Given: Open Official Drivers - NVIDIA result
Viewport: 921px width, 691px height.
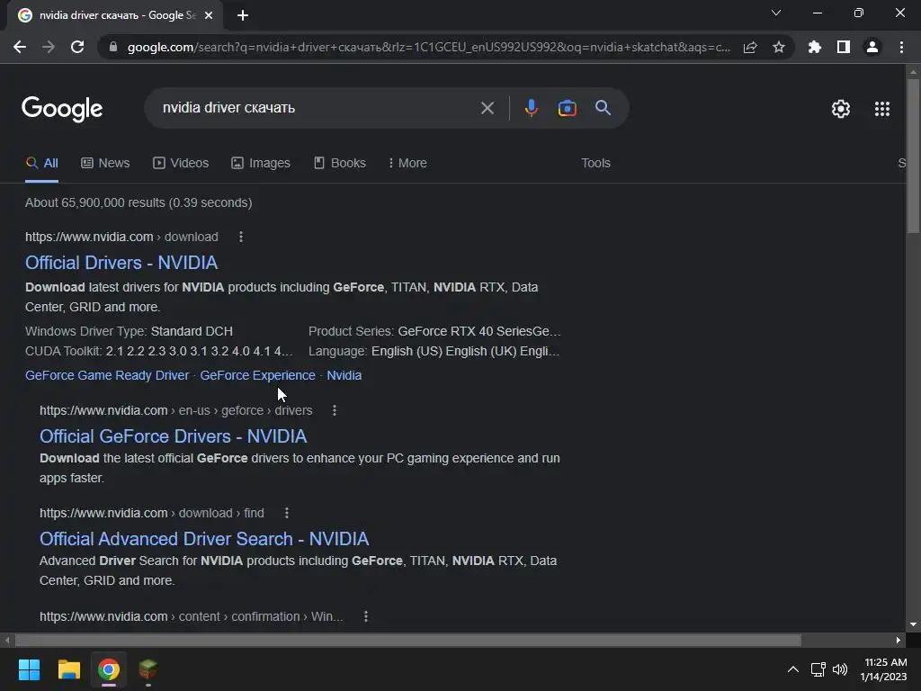Looking at the screenshot, I should click(x=121, y=263).
